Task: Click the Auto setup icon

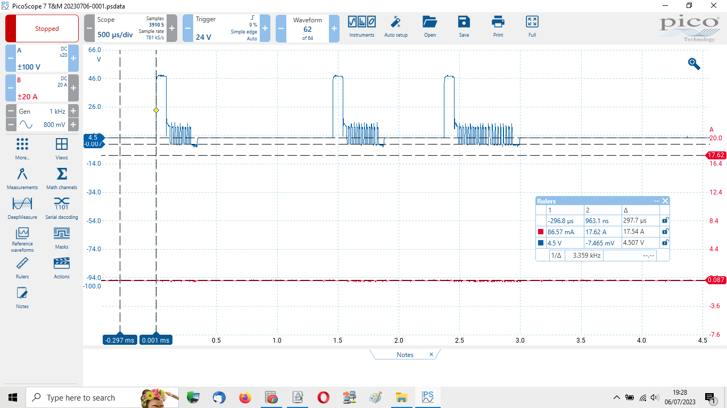Action: 395,27
